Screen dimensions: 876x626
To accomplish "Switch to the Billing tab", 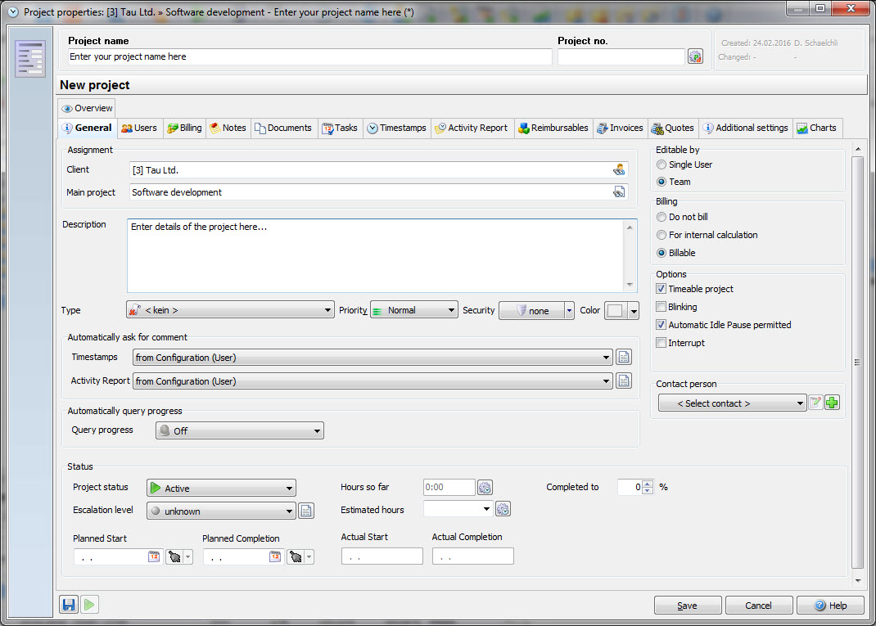I will [x=184, y=128].
